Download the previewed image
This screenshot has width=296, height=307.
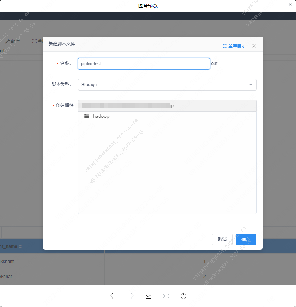point(148,296)
